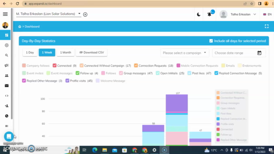Open the add-user icon in sidebar

click(x=7, y=106)
